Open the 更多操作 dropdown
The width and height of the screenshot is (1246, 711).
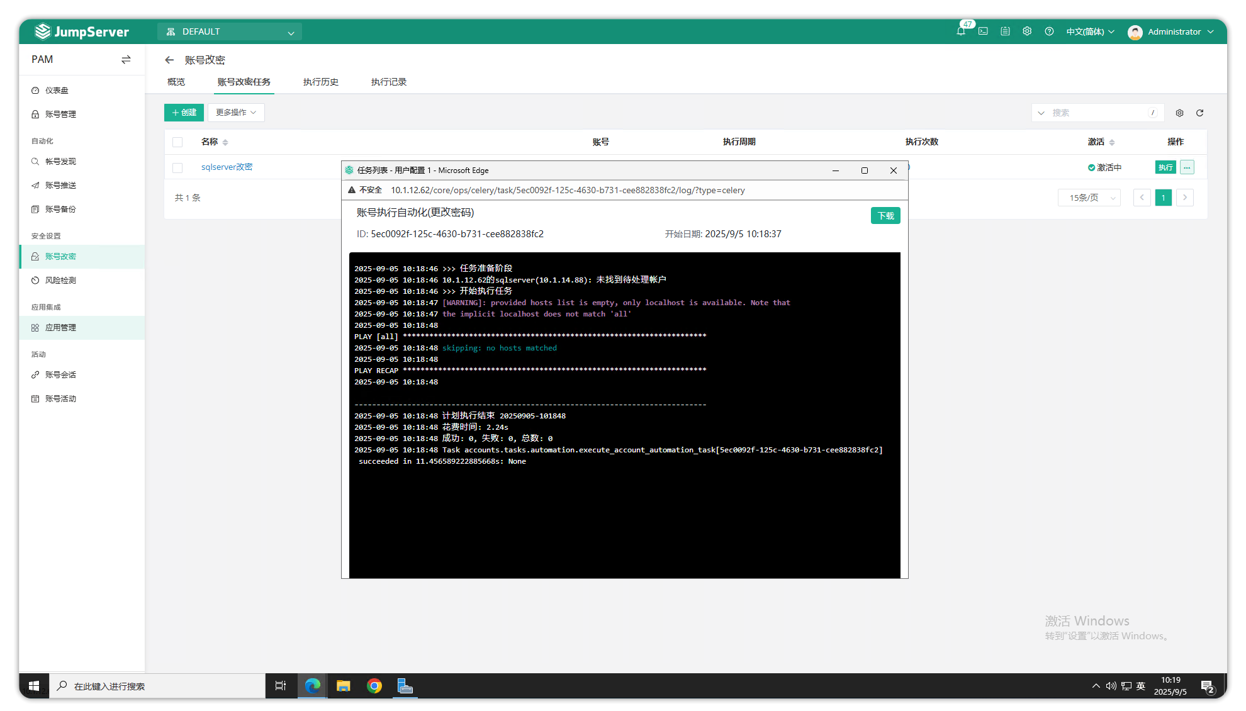236,113
